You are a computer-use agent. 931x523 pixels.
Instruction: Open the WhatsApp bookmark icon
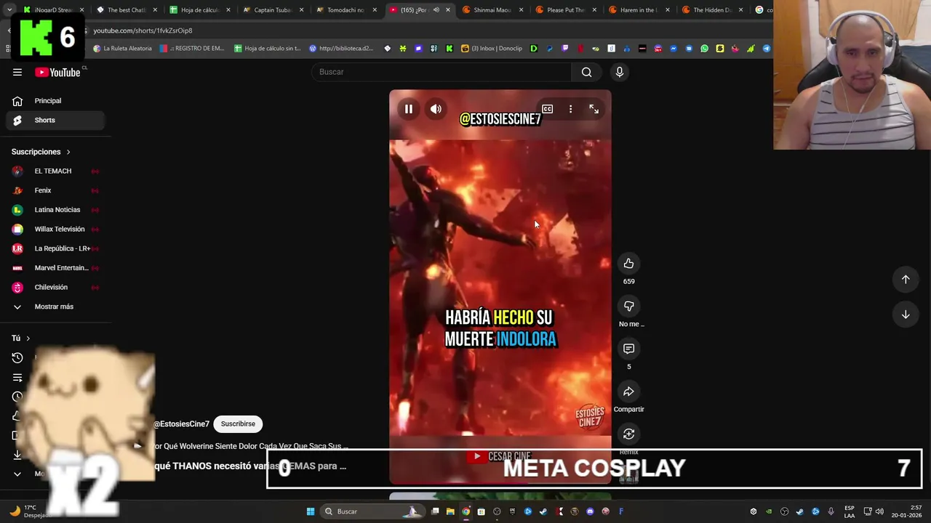pyautogui.click(x=704, y=49)
